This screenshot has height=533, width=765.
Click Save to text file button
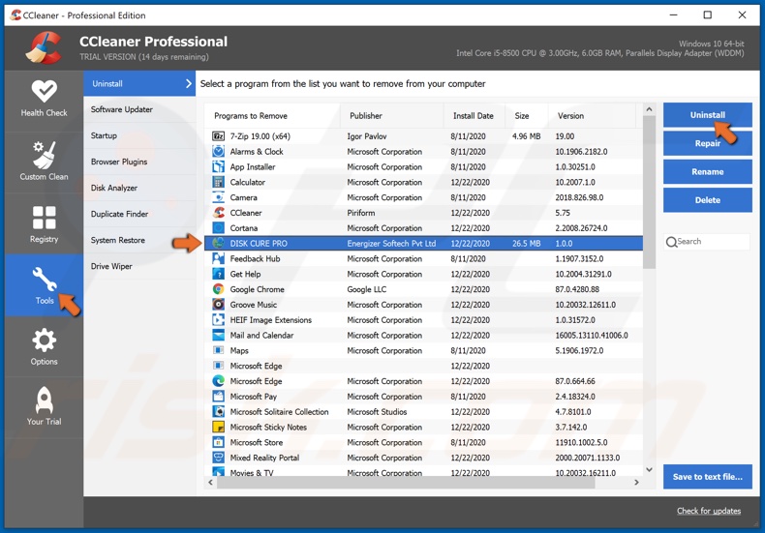tap(708, 477)
